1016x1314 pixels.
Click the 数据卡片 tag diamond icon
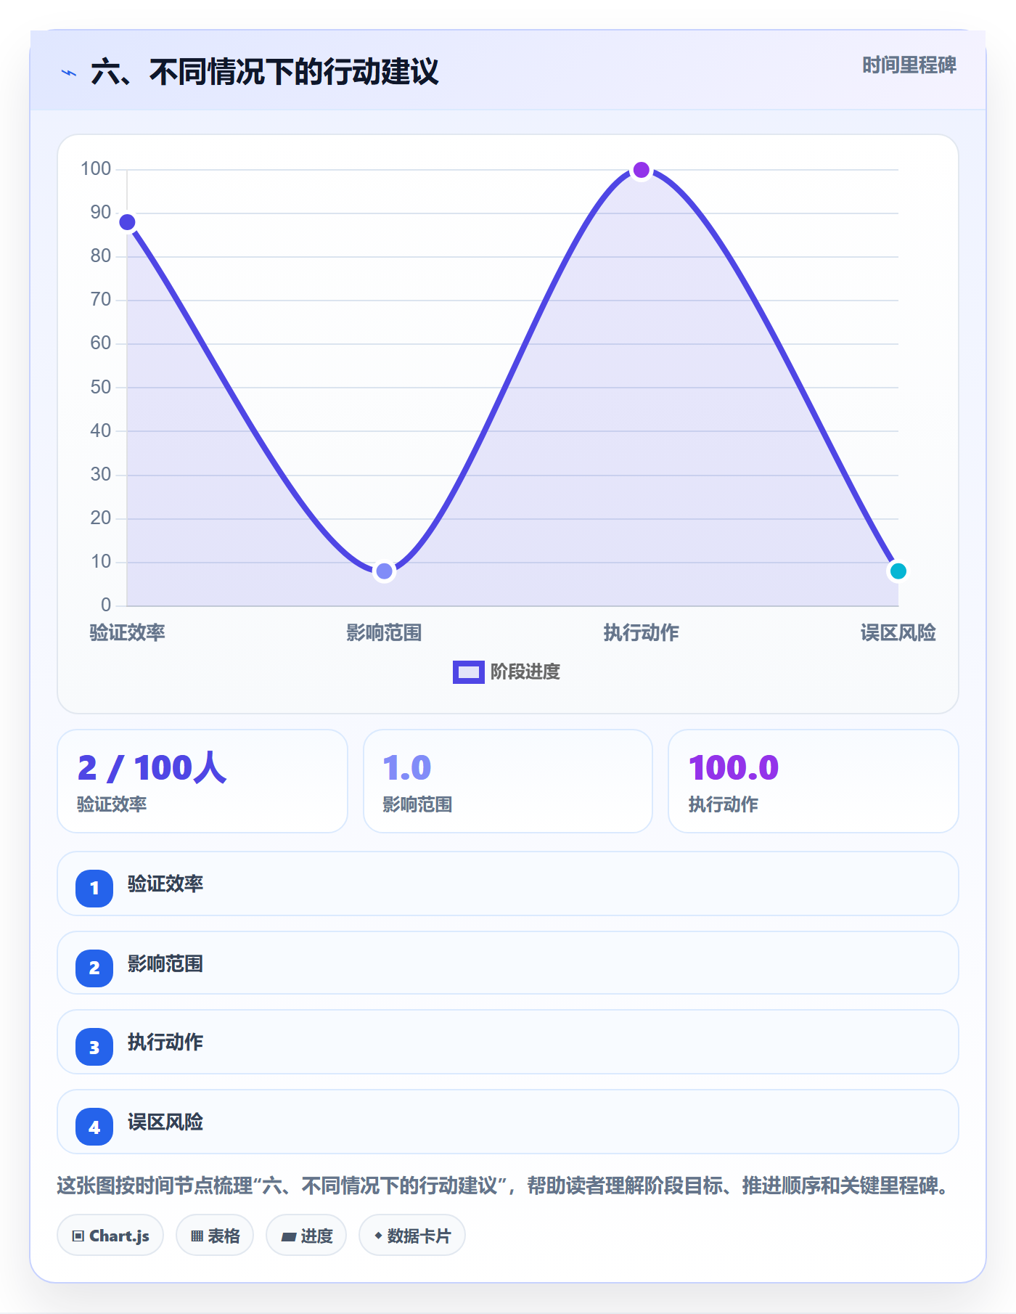[378, 1235]
